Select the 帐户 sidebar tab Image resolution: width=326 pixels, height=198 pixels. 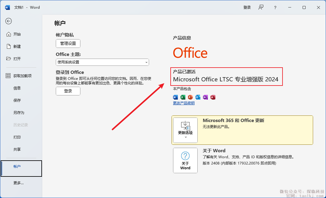point(21,168)
